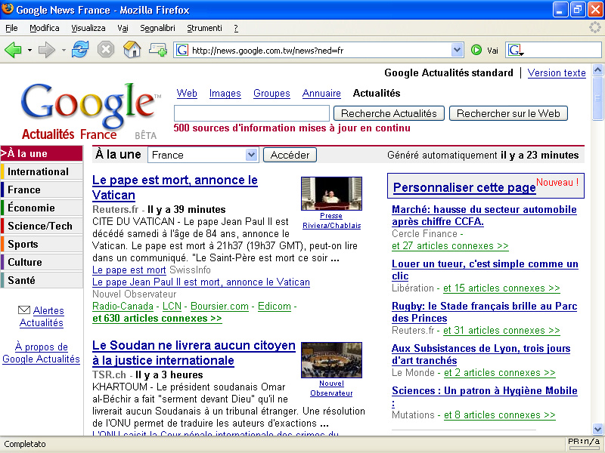Go back with the green Back arrow
Image resolution: width=605 pixels, height=453 pixels.
pyautogui.click(x=13, y=50)
